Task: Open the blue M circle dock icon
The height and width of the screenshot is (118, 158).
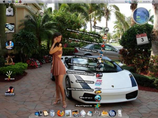Action: pyautogui.click(x=112, y=114)
